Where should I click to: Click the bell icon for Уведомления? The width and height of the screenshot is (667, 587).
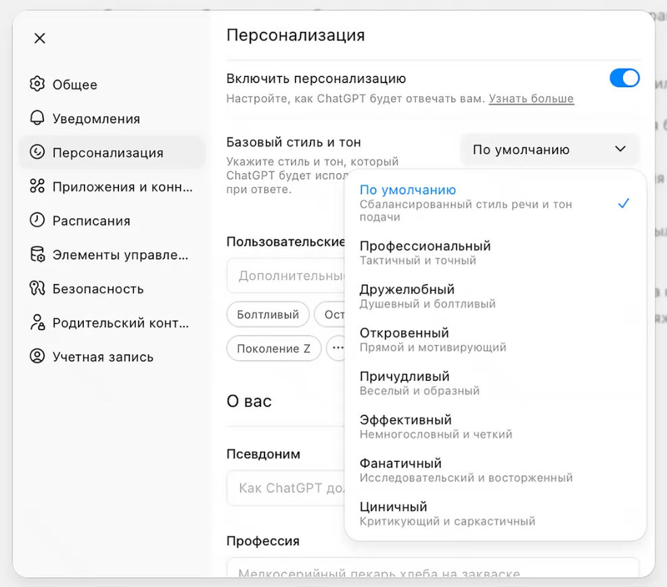[x=37, y=118]
